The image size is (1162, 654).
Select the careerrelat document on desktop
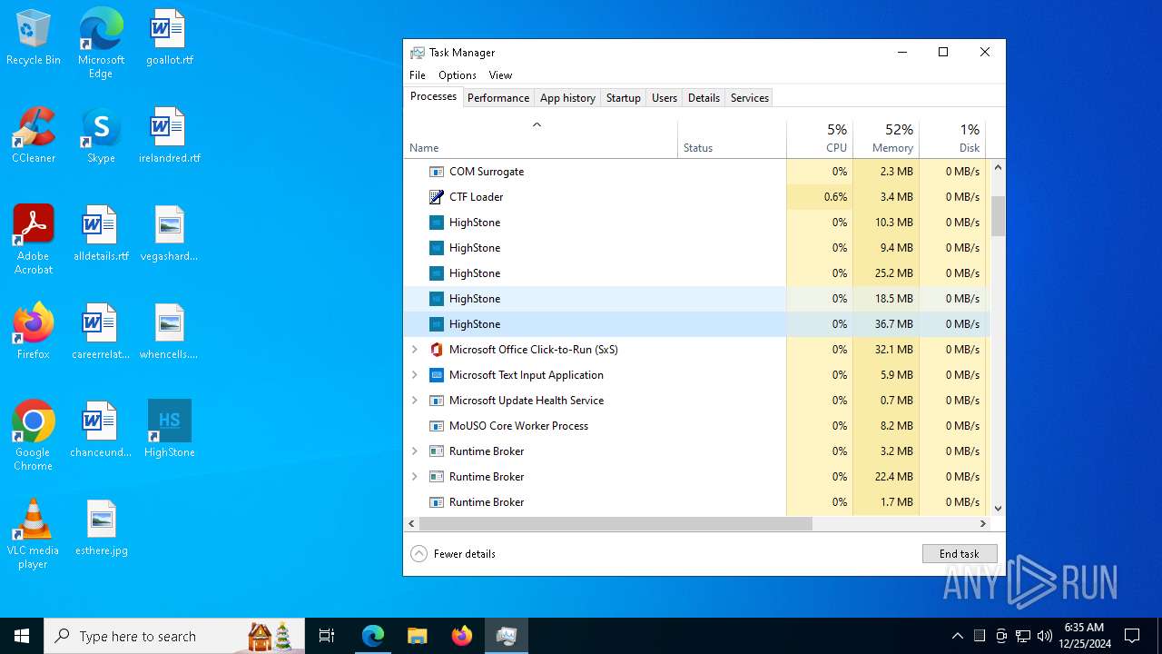(x=101, y=332)
